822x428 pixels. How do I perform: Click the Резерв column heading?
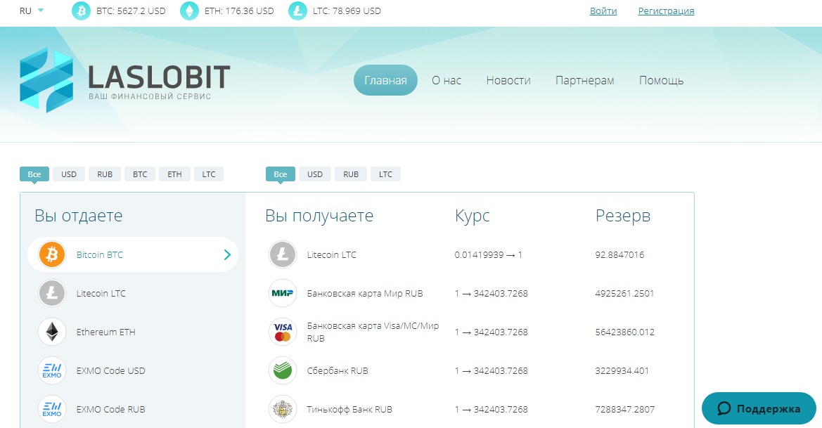(623, 216)
